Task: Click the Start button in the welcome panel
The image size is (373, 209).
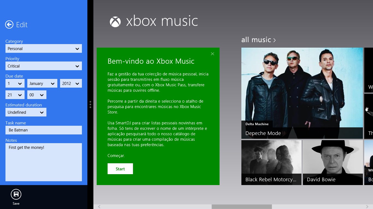Action: coord(120,169)
